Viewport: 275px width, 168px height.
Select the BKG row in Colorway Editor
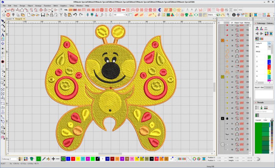263,47
